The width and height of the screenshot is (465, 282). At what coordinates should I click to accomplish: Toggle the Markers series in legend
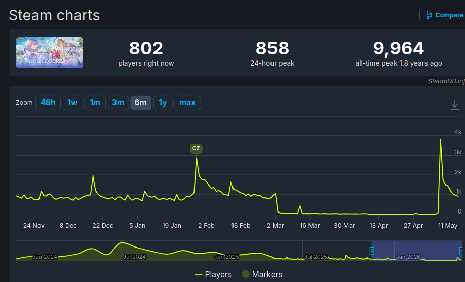click(262, 274)
